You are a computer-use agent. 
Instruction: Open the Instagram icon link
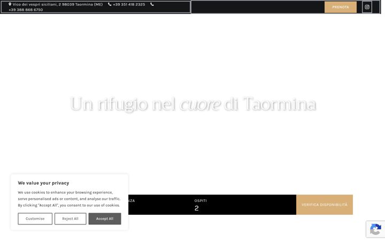(367, 7)
